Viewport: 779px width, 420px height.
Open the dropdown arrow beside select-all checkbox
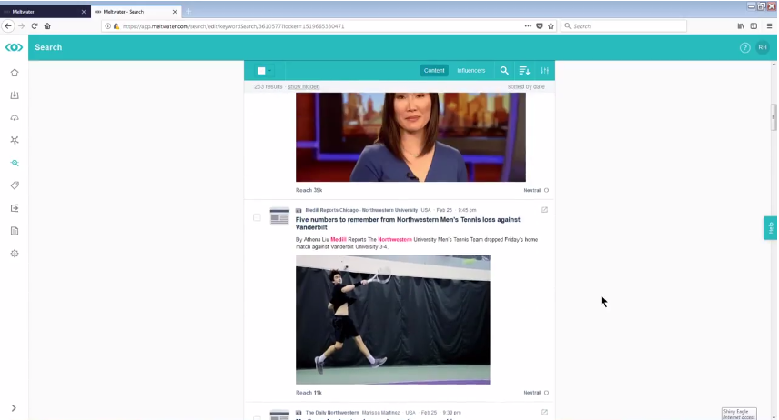(270, 71)
